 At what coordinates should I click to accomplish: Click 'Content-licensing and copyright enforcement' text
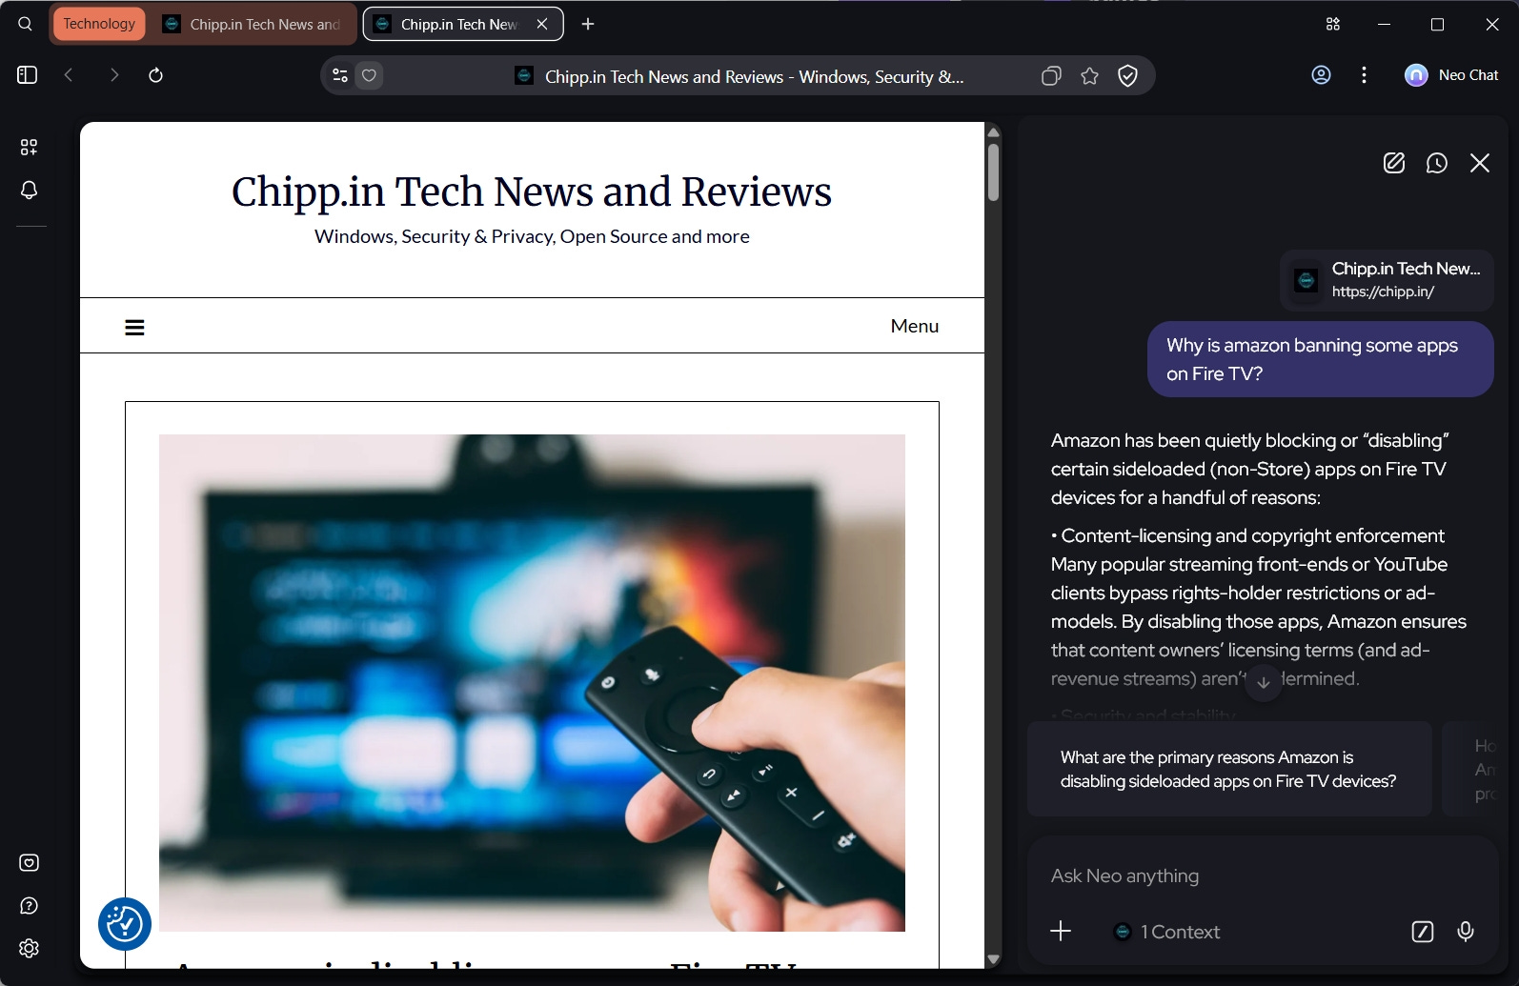1252,535
